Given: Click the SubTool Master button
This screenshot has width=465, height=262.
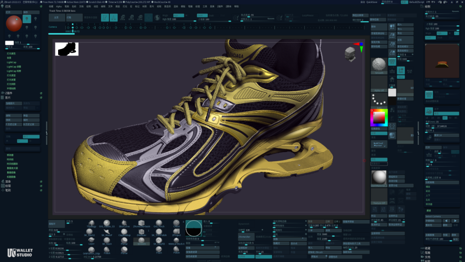Looking at the screenshot, I should click(x=379, y=144).
